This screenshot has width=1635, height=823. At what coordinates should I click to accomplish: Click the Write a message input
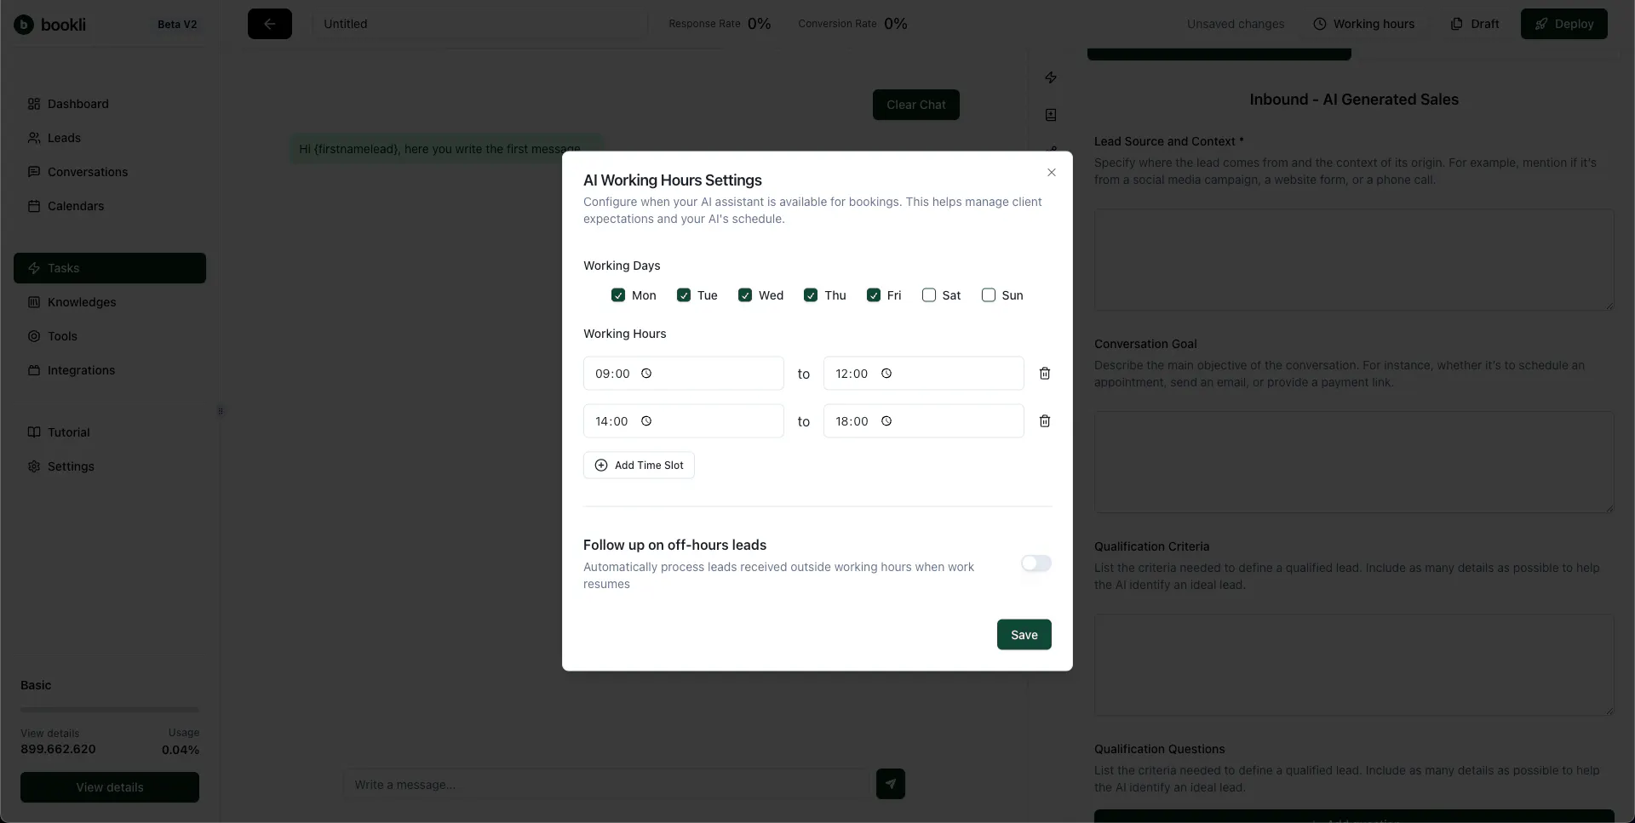605,785
